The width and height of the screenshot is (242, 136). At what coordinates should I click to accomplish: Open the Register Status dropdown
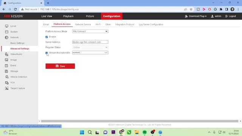pyautogui.click(x=90, y=47)
